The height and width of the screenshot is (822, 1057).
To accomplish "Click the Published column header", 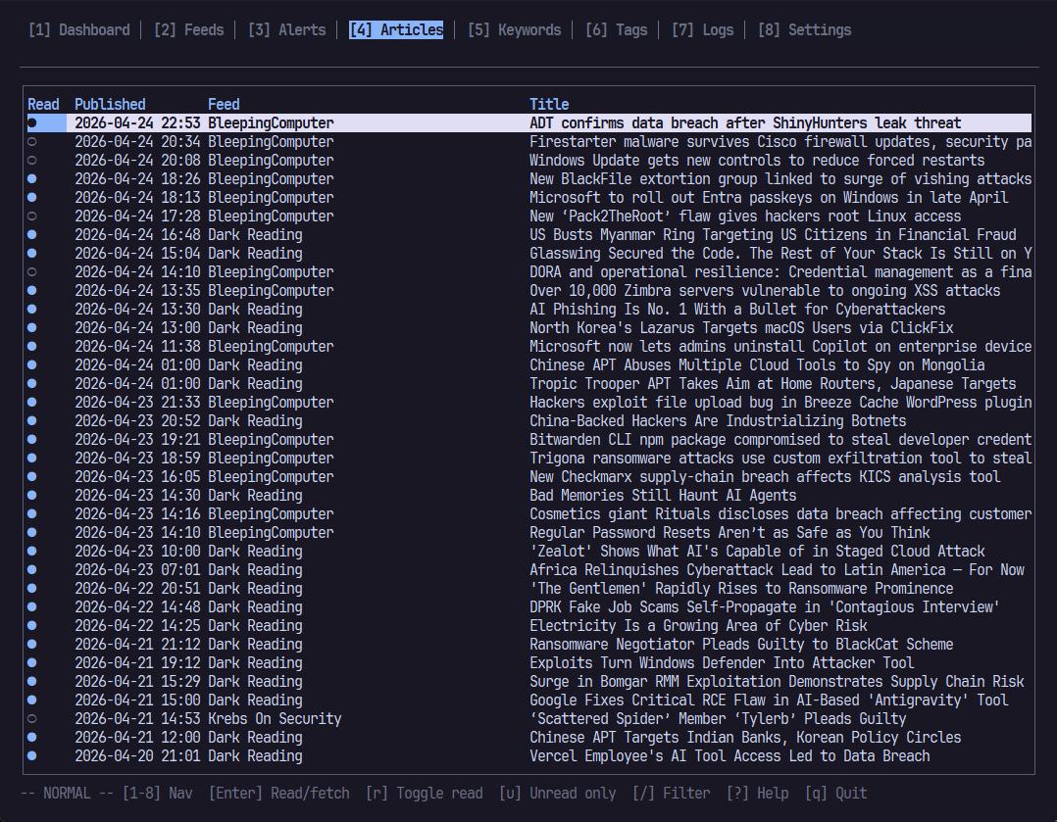I will point(110,105).
